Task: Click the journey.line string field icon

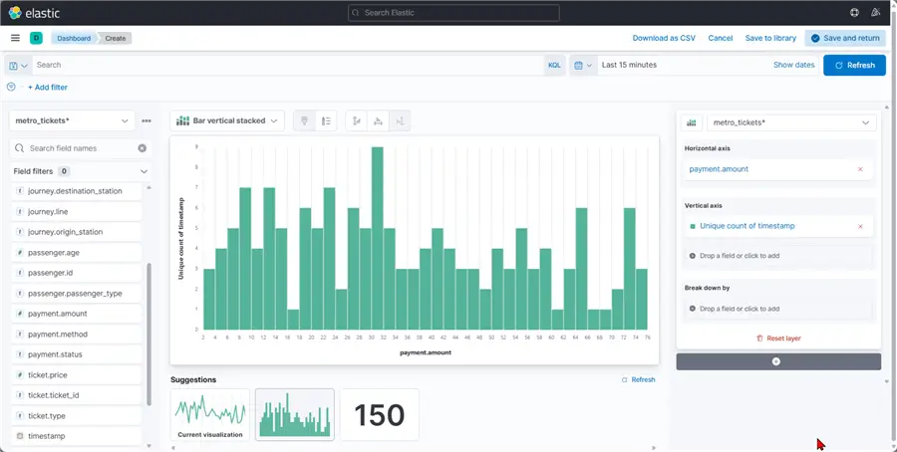Action: pos(20,212)
